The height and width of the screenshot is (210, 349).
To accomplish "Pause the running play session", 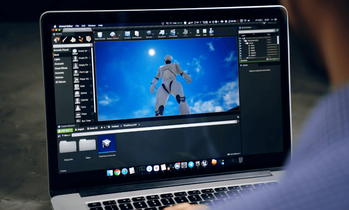I will click(x=198, y=32).
